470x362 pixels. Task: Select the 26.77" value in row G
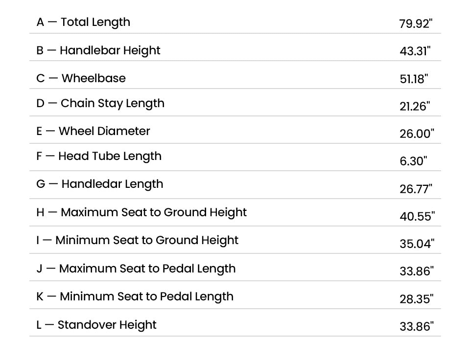point(416,189)
